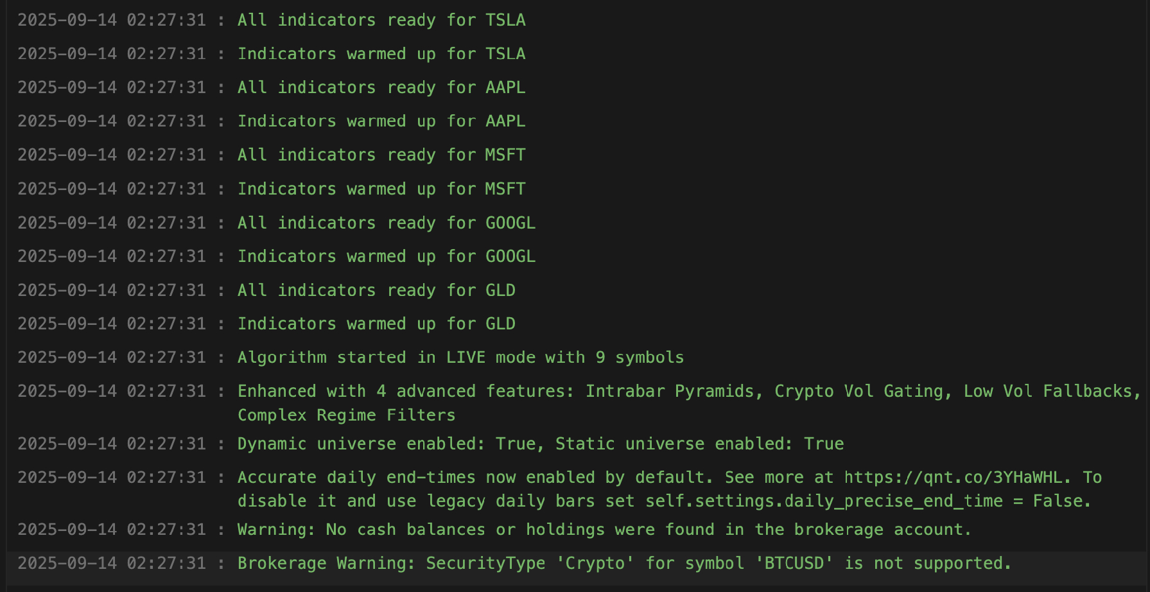Click the 'All indicators ready for MSFT' line

coord(381,155)
